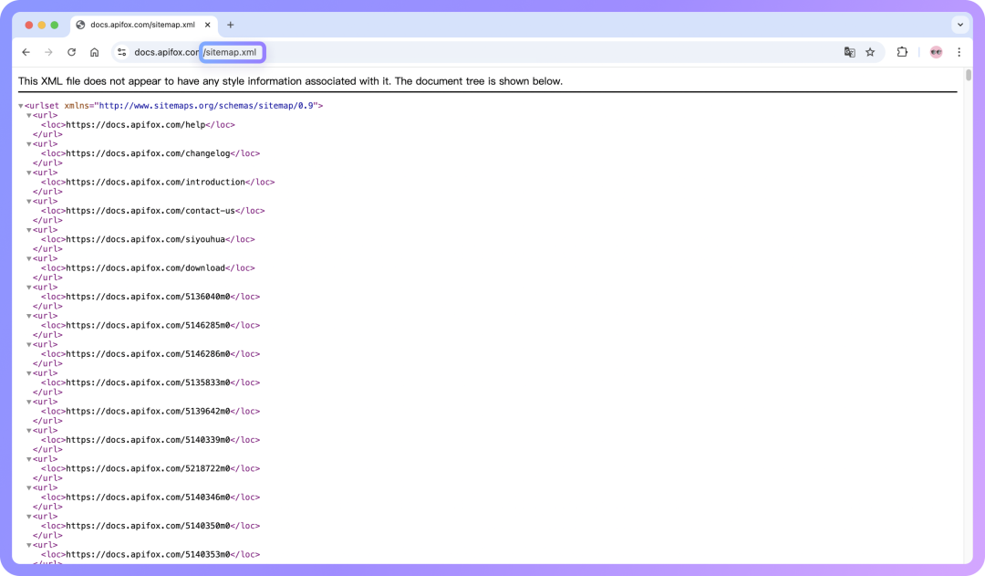Viewport: 985px width, 576px height.
Task: Open the user profile avatar
Action: point(936,52)
